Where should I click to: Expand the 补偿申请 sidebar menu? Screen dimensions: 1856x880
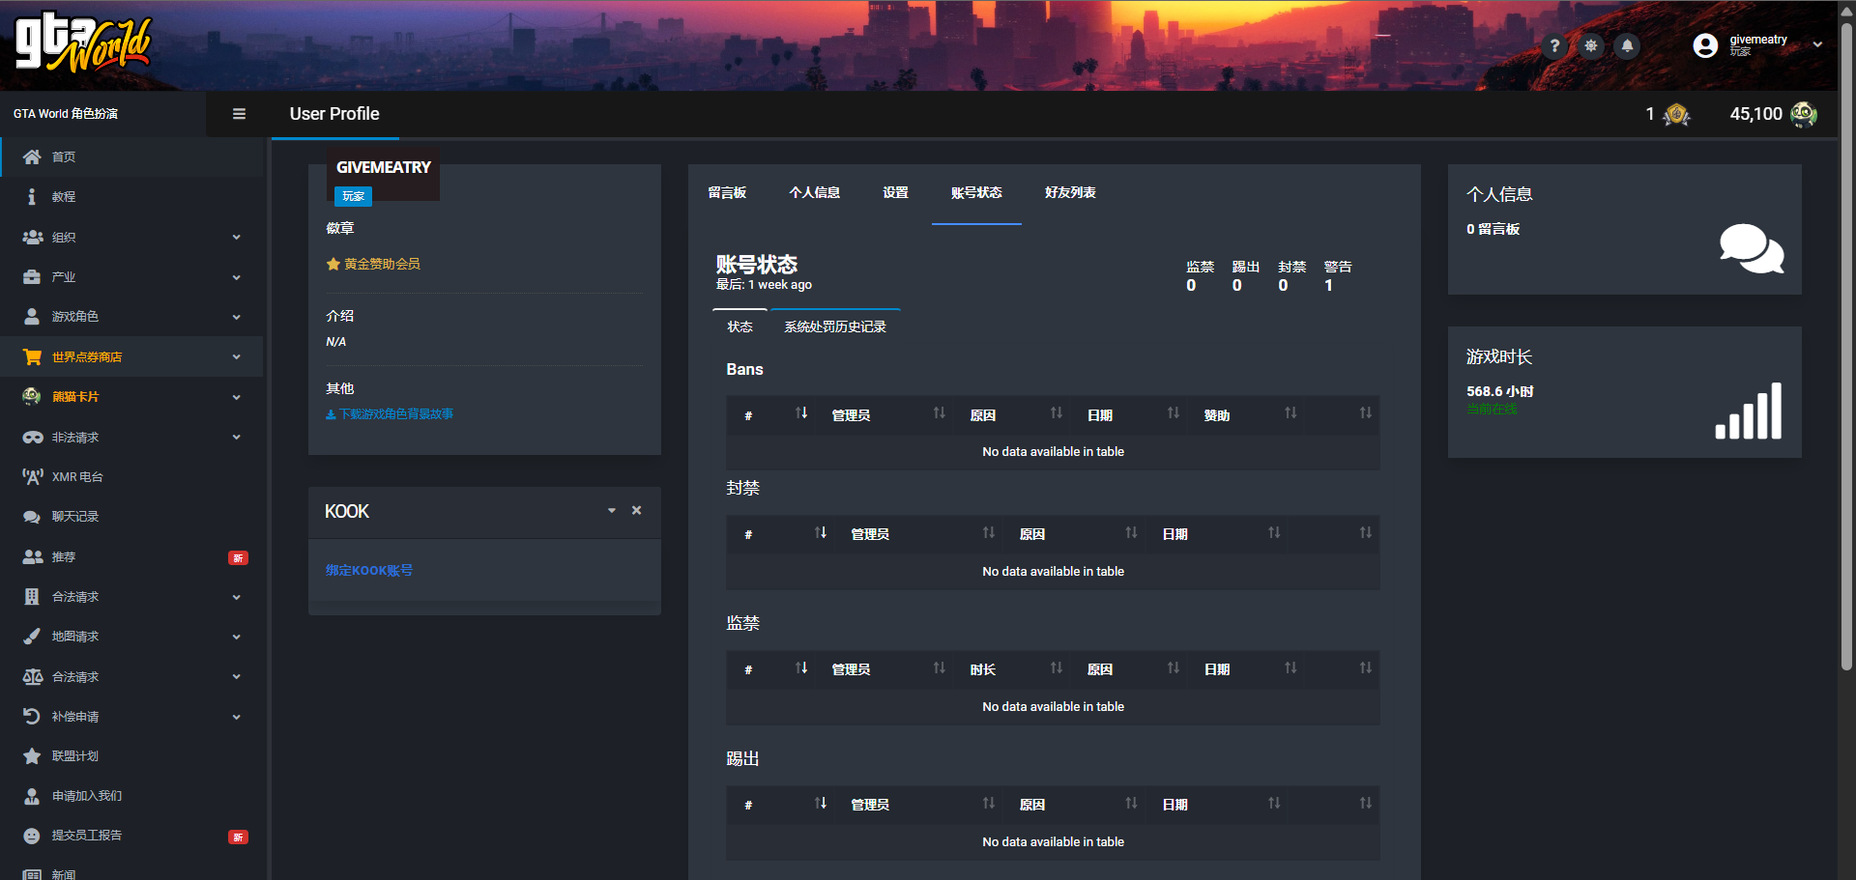pyautogui.click(x=131, y=717)
